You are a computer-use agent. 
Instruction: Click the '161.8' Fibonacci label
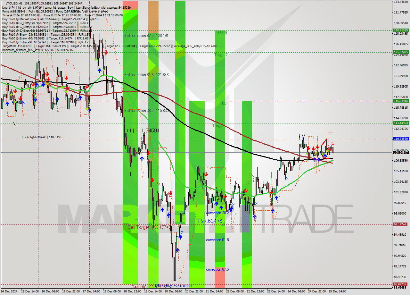click(222, 33)
